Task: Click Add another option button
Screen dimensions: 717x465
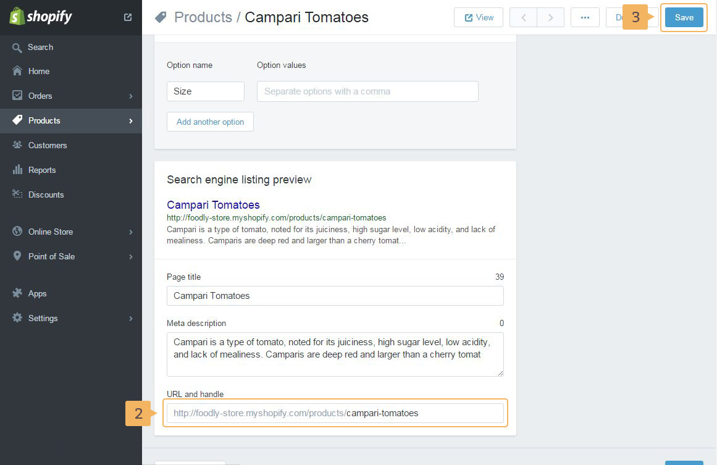Action: coord(210,122)
